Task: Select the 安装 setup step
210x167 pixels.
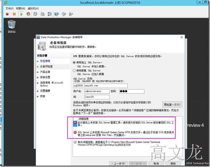Action: point(43,96)
